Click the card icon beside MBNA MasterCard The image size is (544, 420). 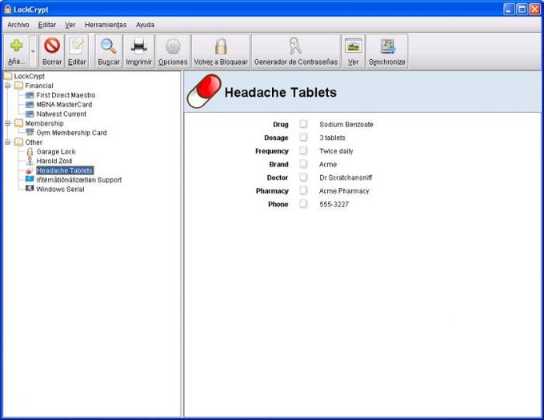tap(30, 104)
